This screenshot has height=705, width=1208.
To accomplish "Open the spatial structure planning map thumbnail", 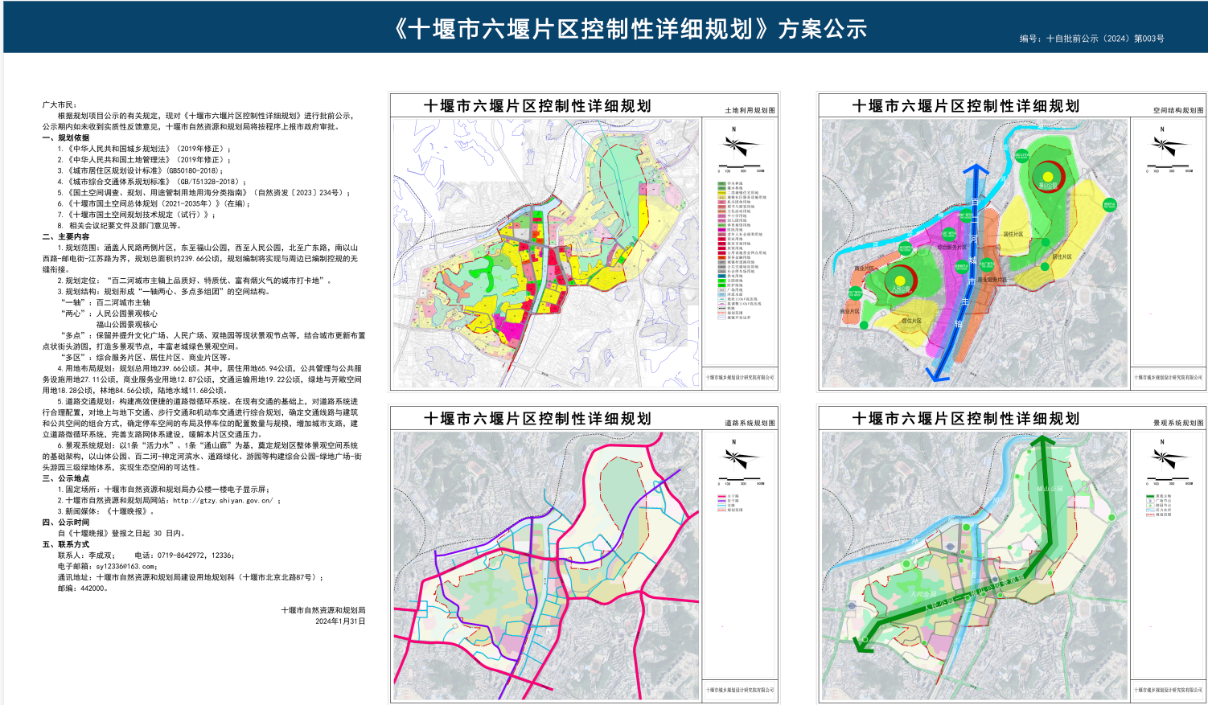I will pyautogui.click(x=975, y=253).
